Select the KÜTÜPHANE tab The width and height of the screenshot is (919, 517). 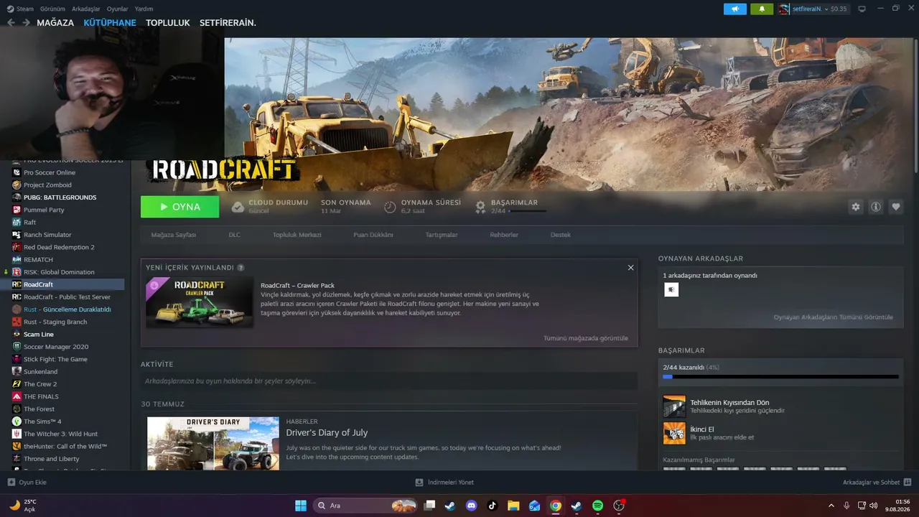click(110, 23)
